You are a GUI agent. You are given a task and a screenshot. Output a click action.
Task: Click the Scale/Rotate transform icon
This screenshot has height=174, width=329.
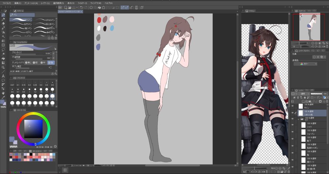[103, 8]
